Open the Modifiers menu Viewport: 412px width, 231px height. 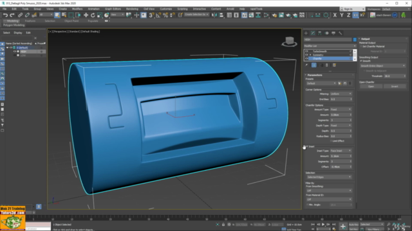pyautogui.click(x=77, y=9)
